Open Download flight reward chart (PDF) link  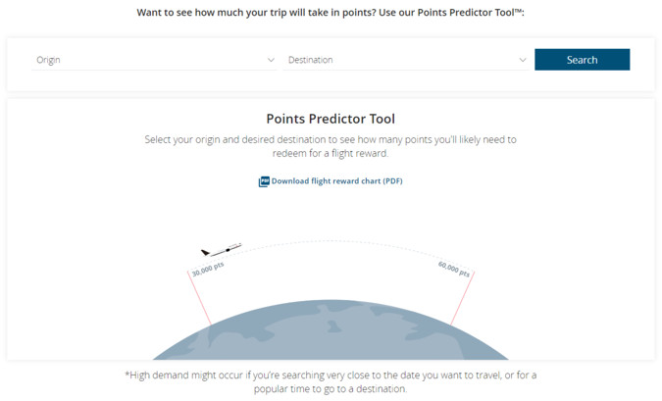(336, 181)
